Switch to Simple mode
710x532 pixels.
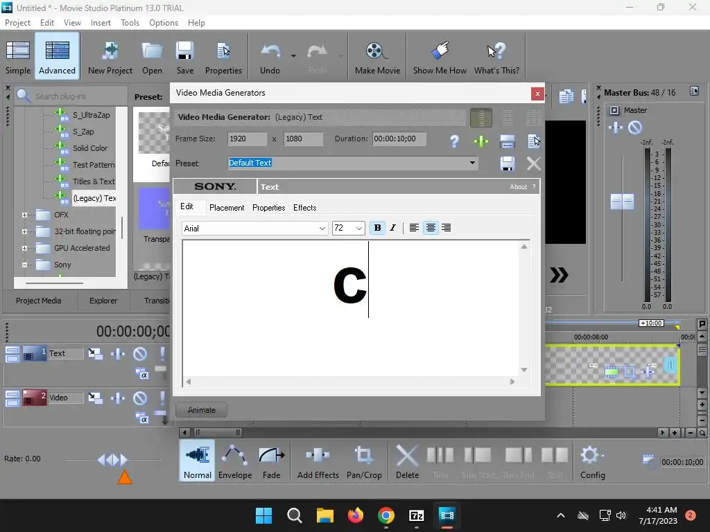pyautogui.click(x=18, y=57)
